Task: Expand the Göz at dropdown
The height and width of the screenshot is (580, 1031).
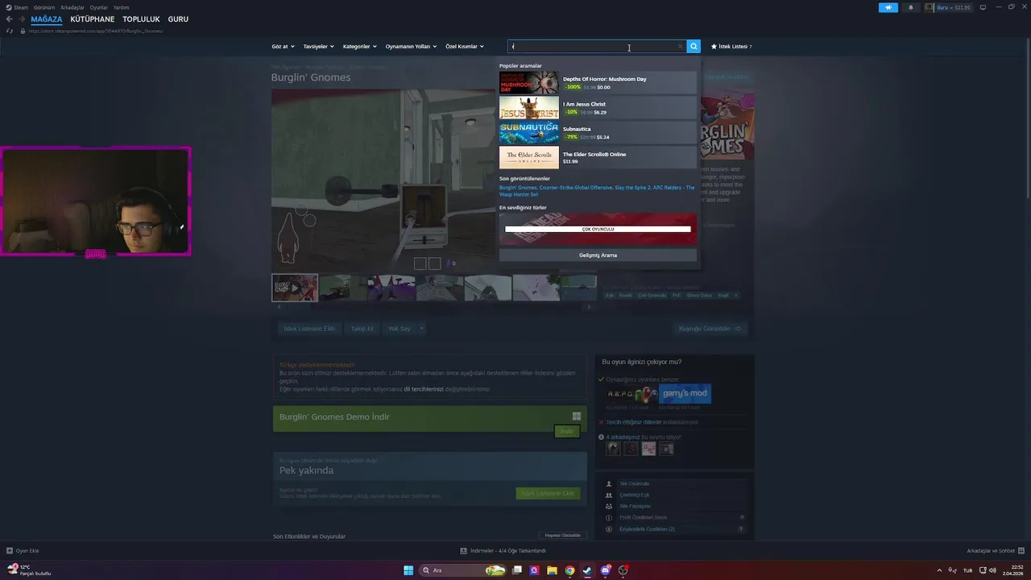Action: pos(283,47)
